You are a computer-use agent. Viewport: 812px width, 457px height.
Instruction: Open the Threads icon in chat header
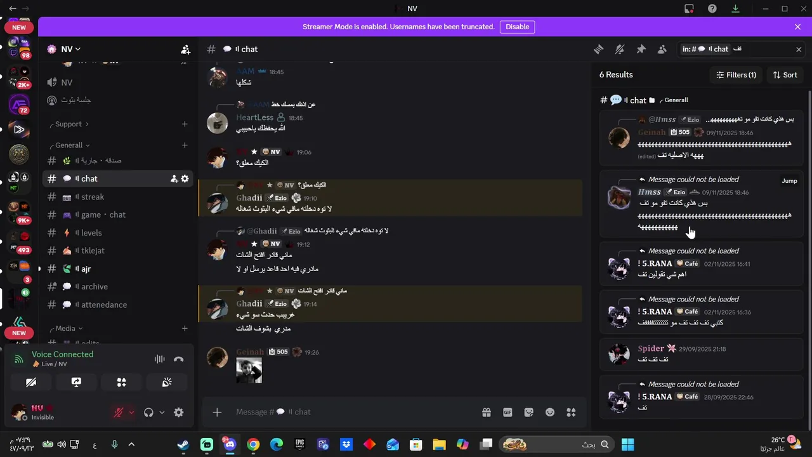[x=598, y=50]
